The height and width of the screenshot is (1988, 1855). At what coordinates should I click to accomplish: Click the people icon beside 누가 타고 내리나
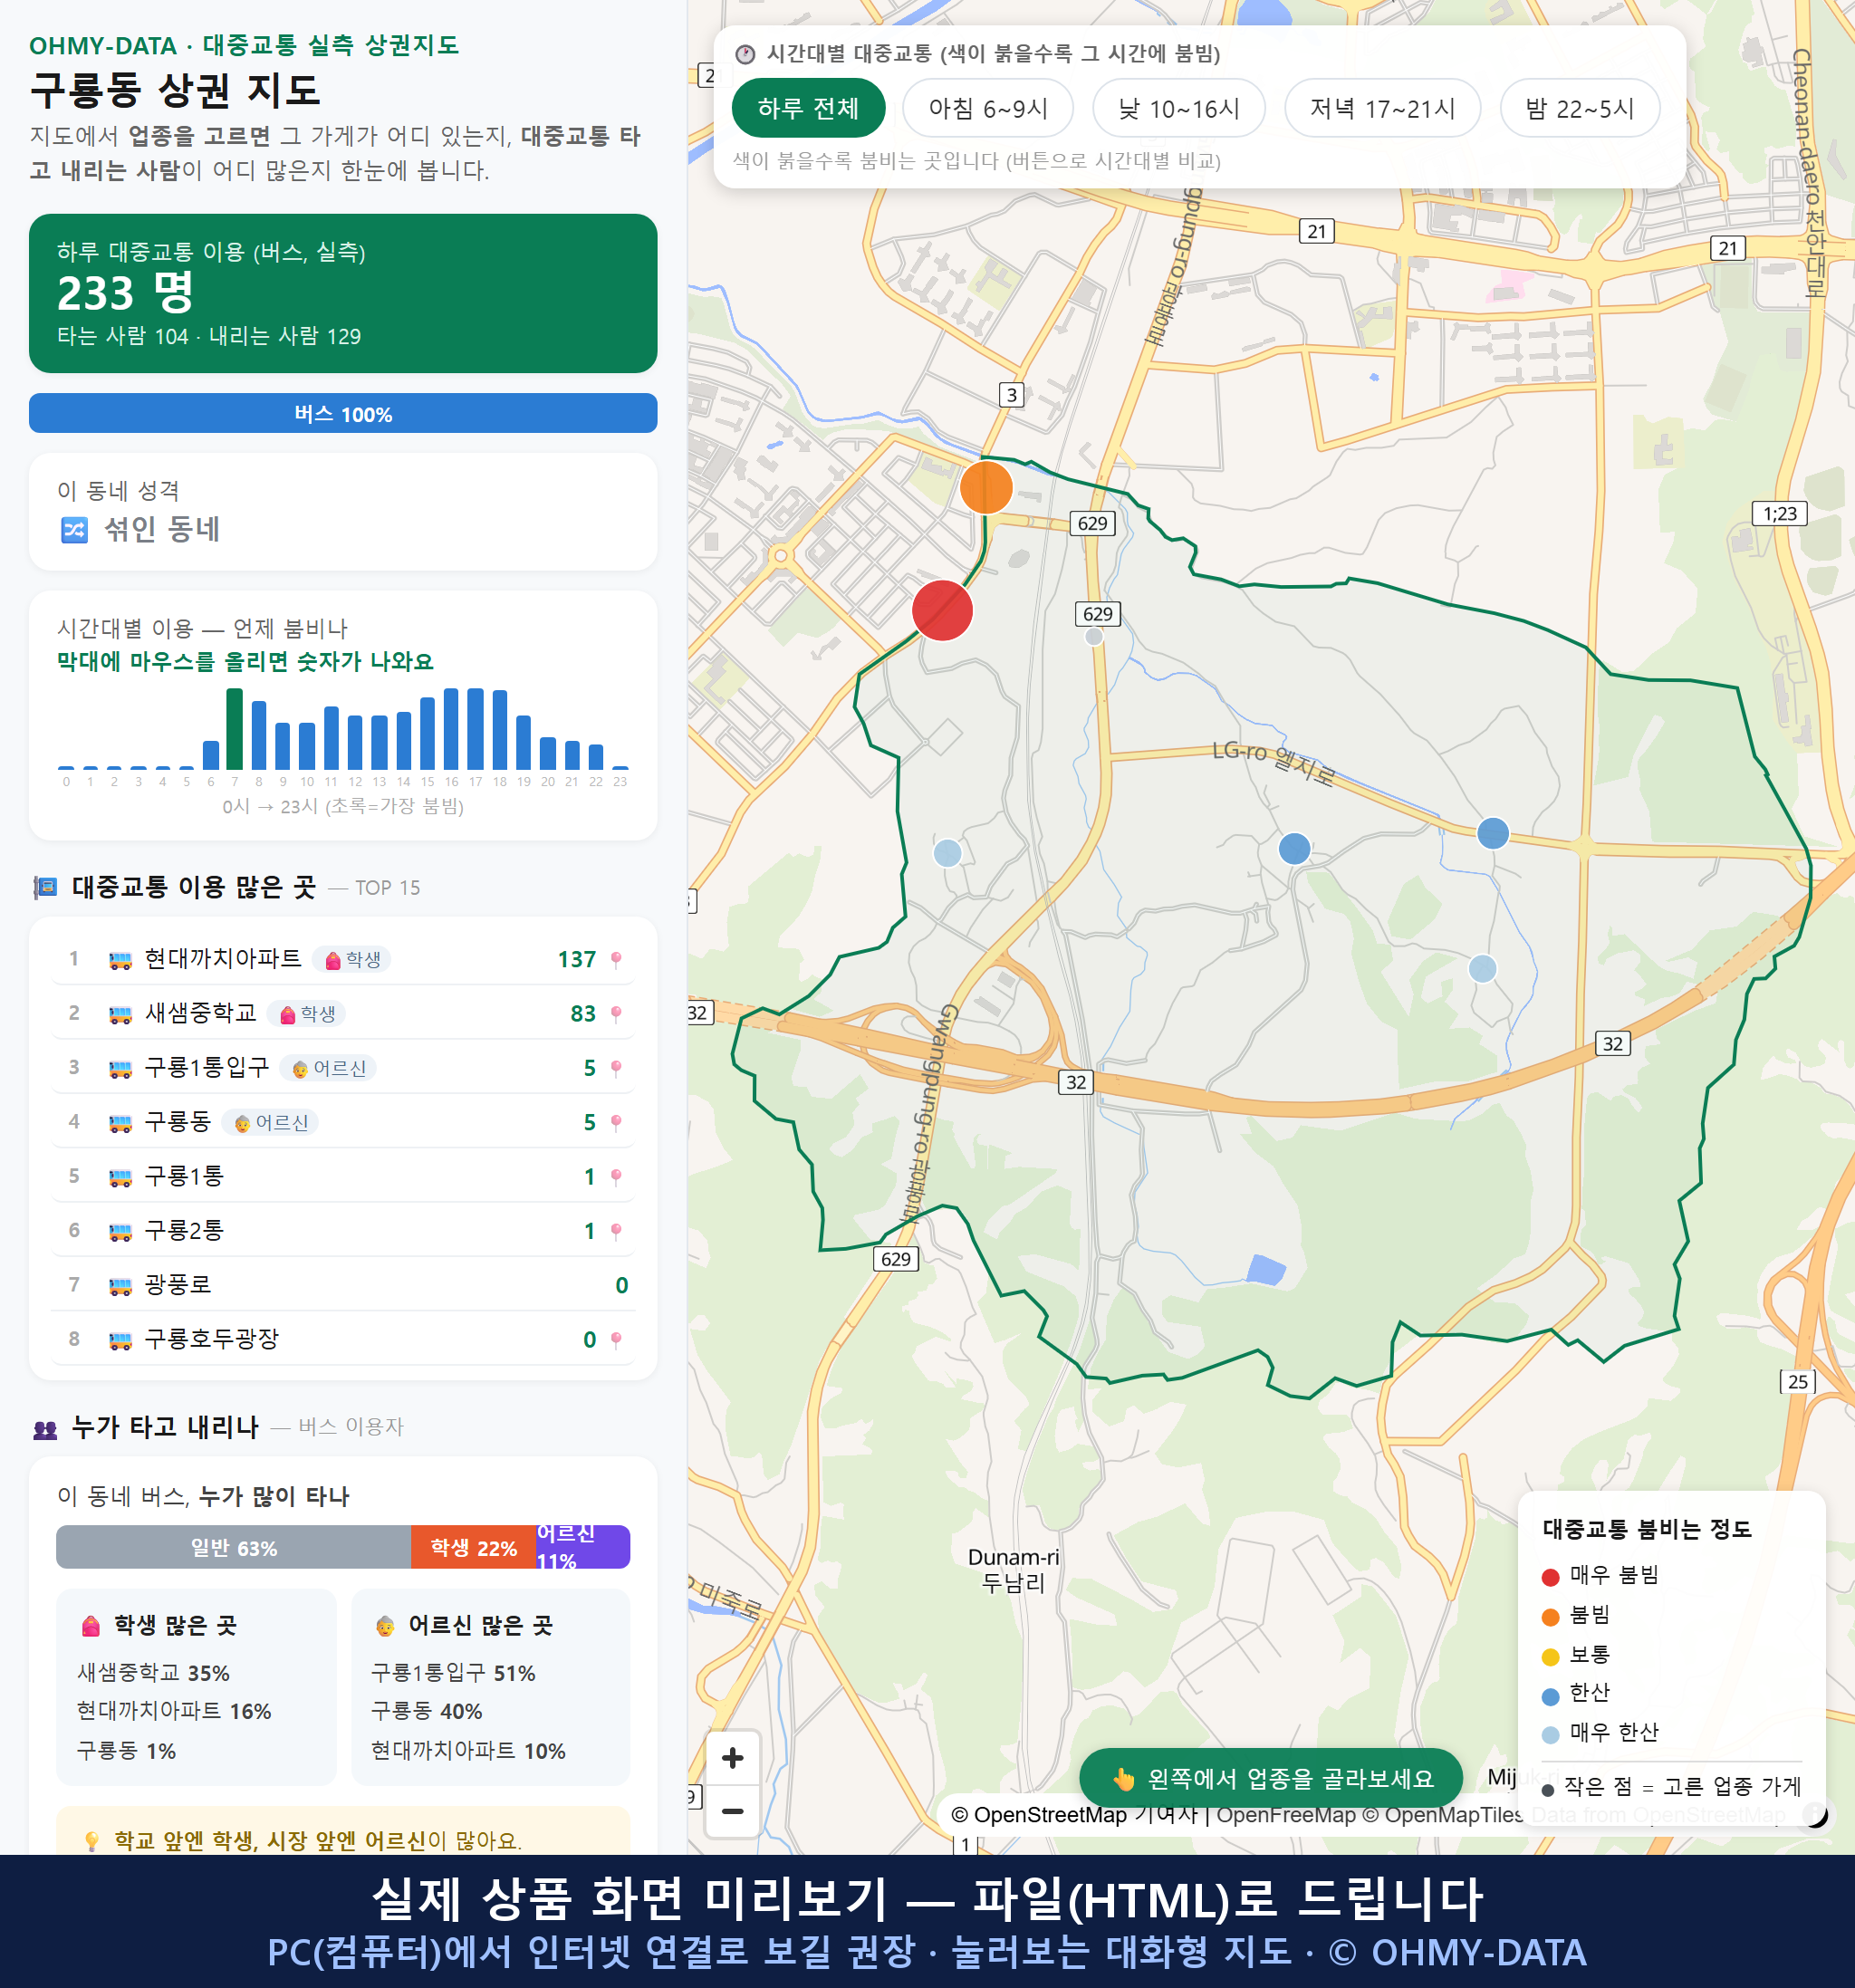[45, 1429]
